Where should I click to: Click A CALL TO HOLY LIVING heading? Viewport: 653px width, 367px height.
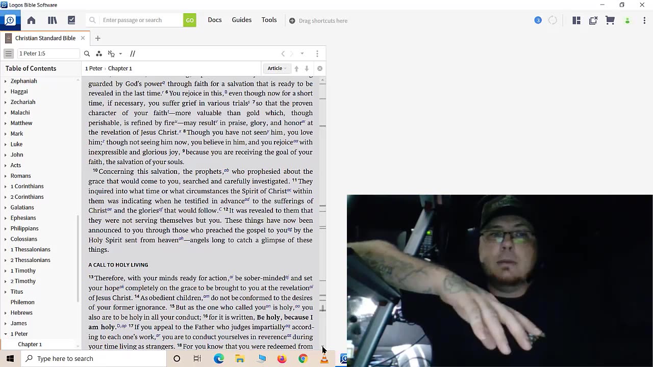(118, 265)
